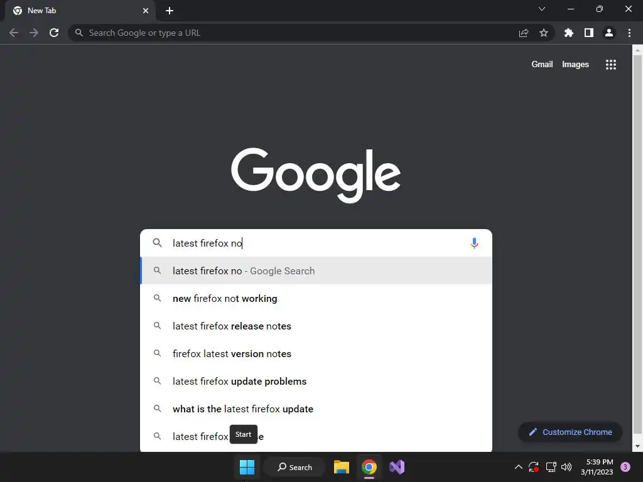Click the Customize Chrome button
The height and width of the screenshot is (482, 643).
coord(570,432)
